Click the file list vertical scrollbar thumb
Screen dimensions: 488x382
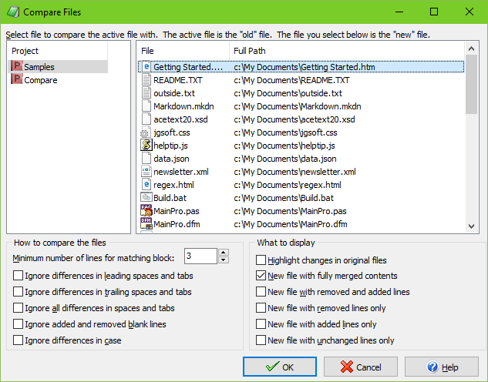point(472,84)
